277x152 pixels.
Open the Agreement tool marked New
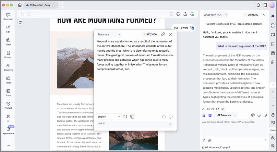pyautogui.click(x=8, y=131)
